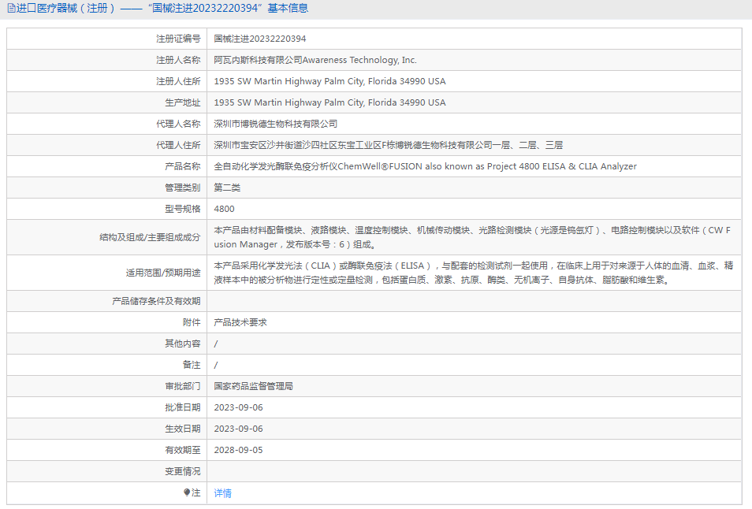Click attachment value 产品技术要求
752x509 pixels.
click(240, 322)
